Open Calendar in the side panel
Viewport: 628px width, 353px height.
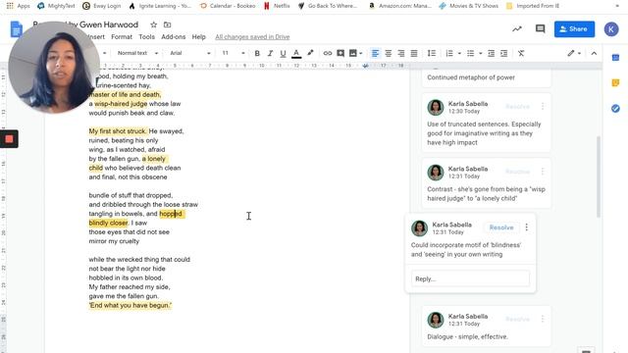coord(615,58)
